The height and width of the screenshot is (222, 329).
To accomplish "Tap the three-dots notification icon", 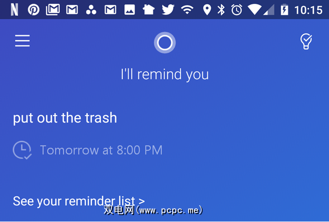I will coord(91,10).
